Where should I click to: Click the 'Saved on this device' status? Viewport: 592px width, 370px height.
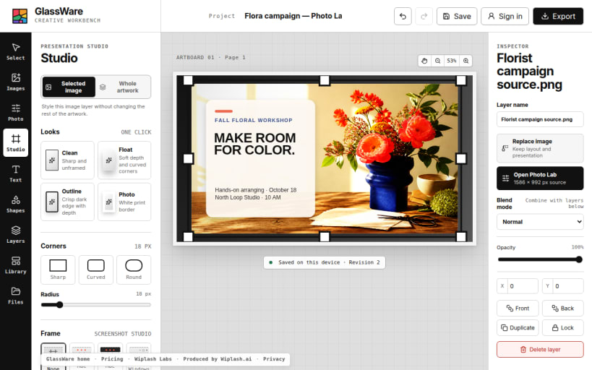325,262
